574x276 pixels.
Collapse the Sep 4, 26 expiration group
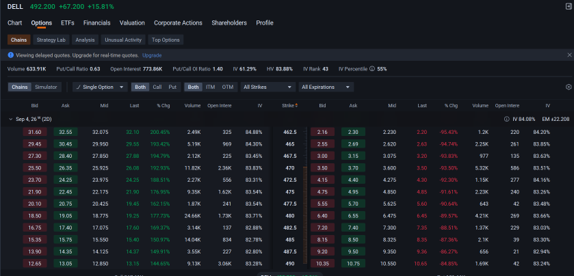pos(10,119)
